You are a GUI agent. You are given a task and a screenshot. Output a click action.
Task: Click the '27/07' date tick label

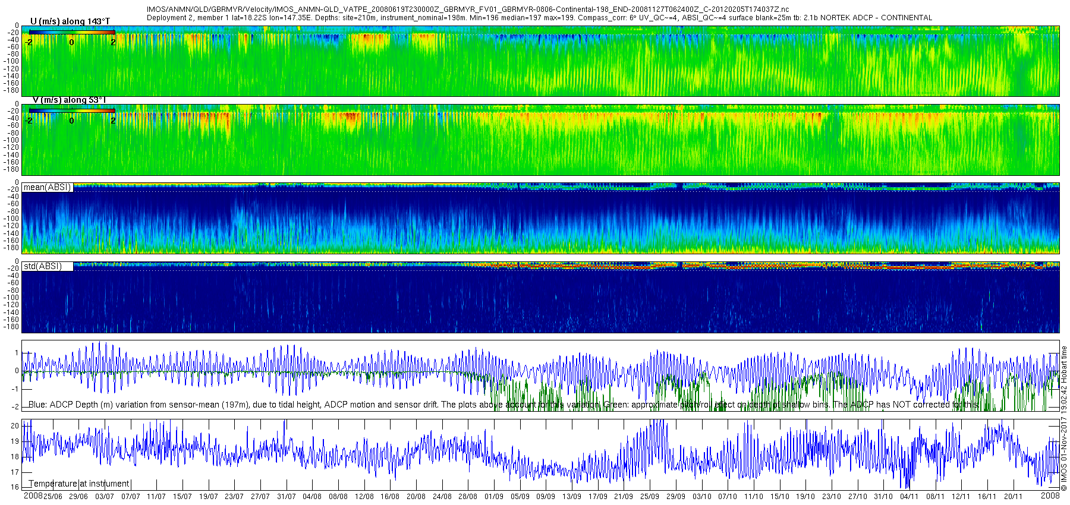click(260, 496)
